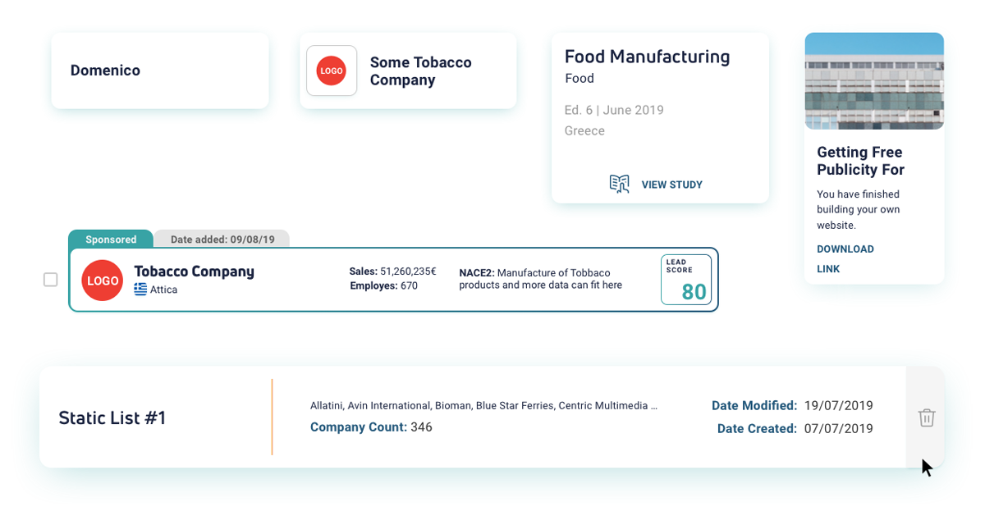Open the Static List #1 entry
The width and height of the screenshot is (985, 511).
pos(112,417)
